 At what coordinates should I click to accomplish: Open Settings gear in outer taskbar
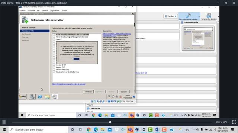point(144,130)
